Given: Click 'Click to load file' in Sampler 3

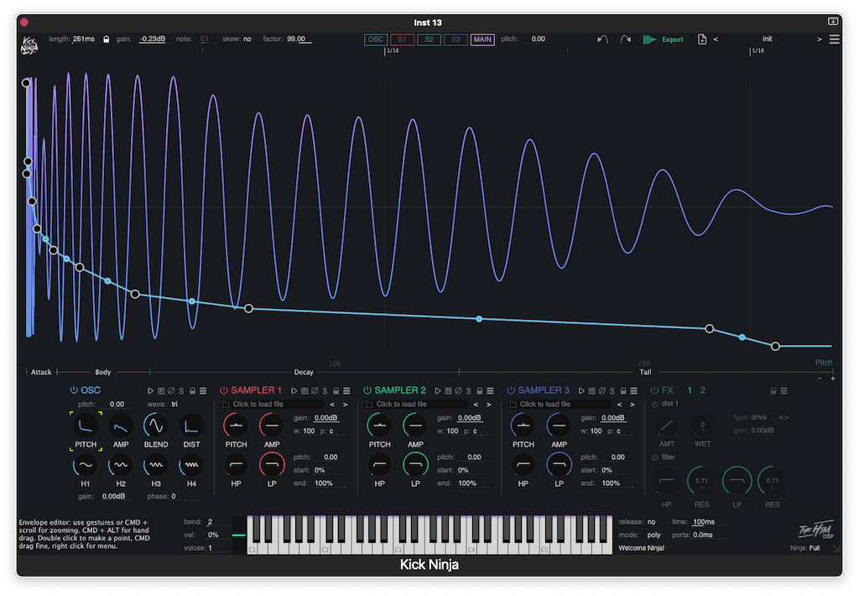Looking at the screenshot, I should [x=545, y=405].
